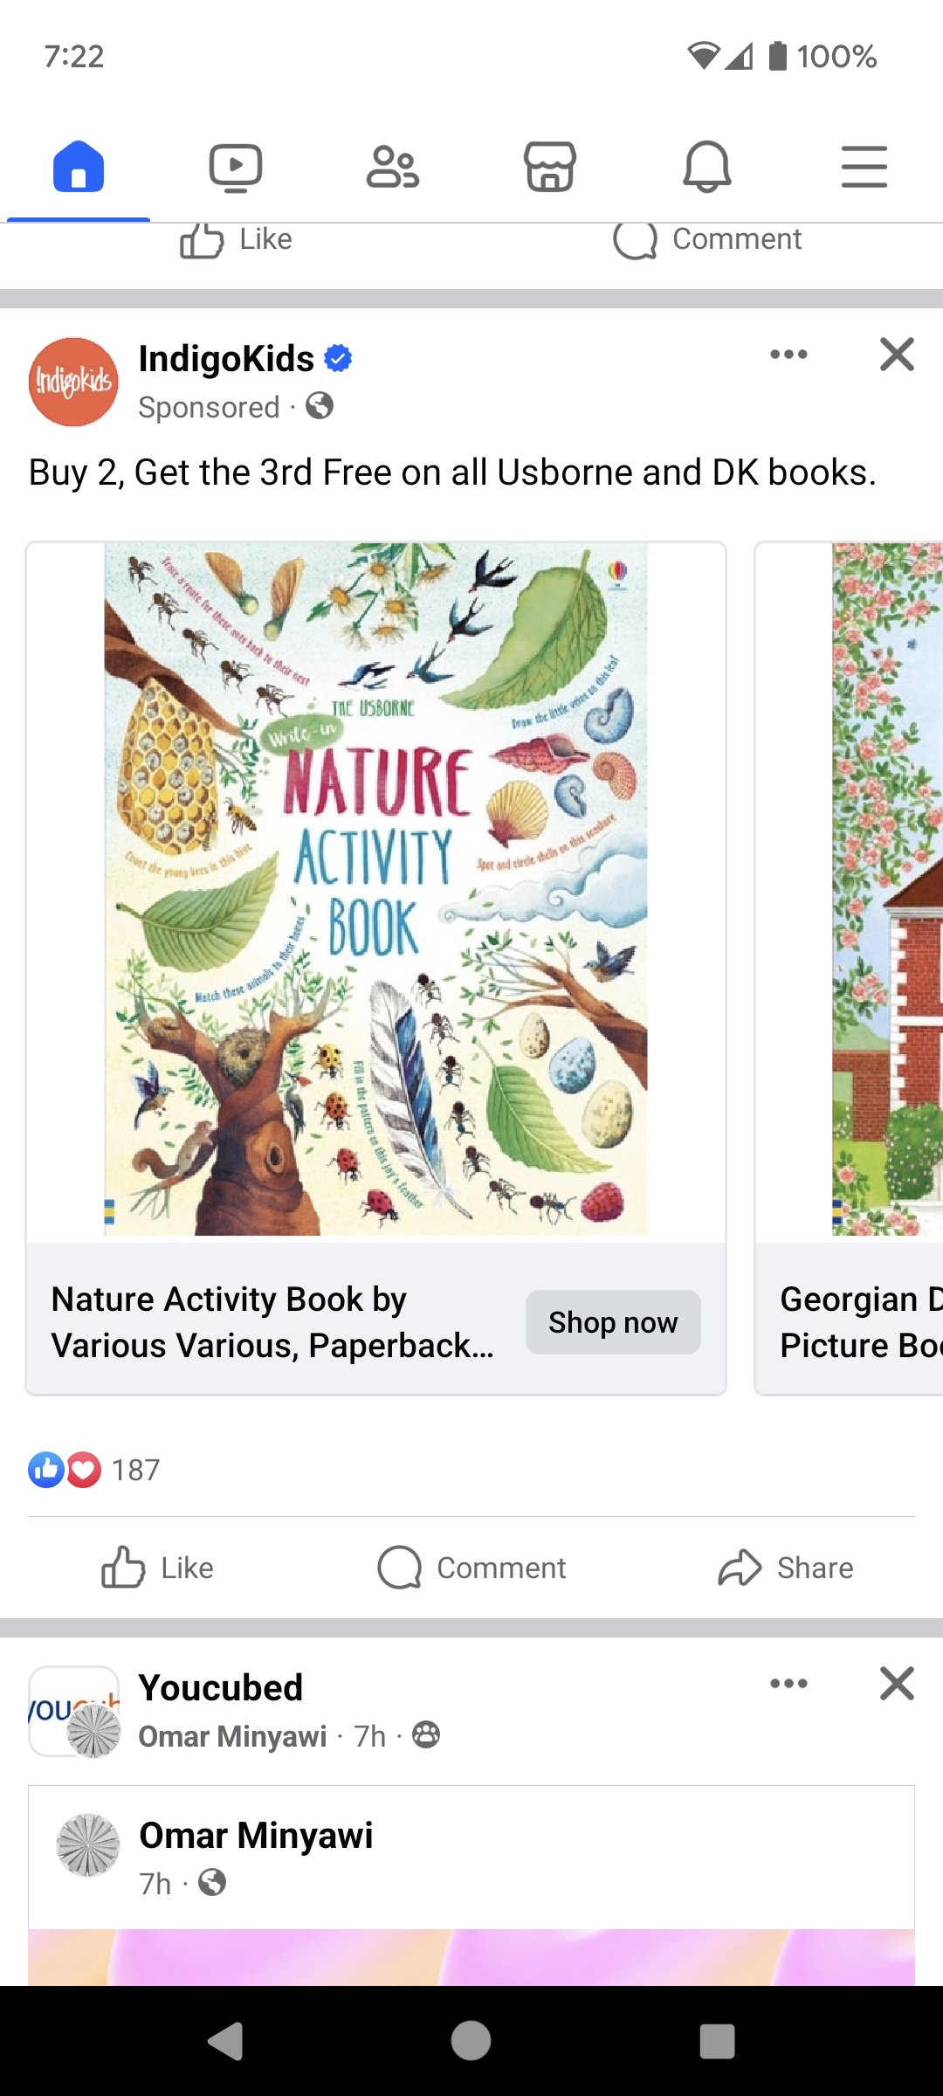The width and height of the screenshot is (943, 2096).
Task: Open Youcubed post options (three dots)
Action: [x=788, y=1684]
